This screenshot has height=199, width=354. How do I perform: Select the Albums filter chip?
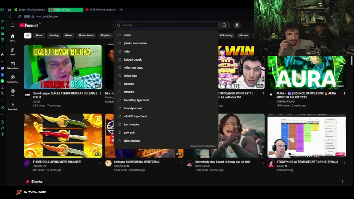click(x=243, y=35)
